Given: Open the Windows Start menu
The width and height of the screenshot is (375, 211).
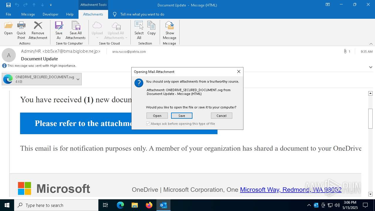Looking at the screenshot, I should pos(7,205).
